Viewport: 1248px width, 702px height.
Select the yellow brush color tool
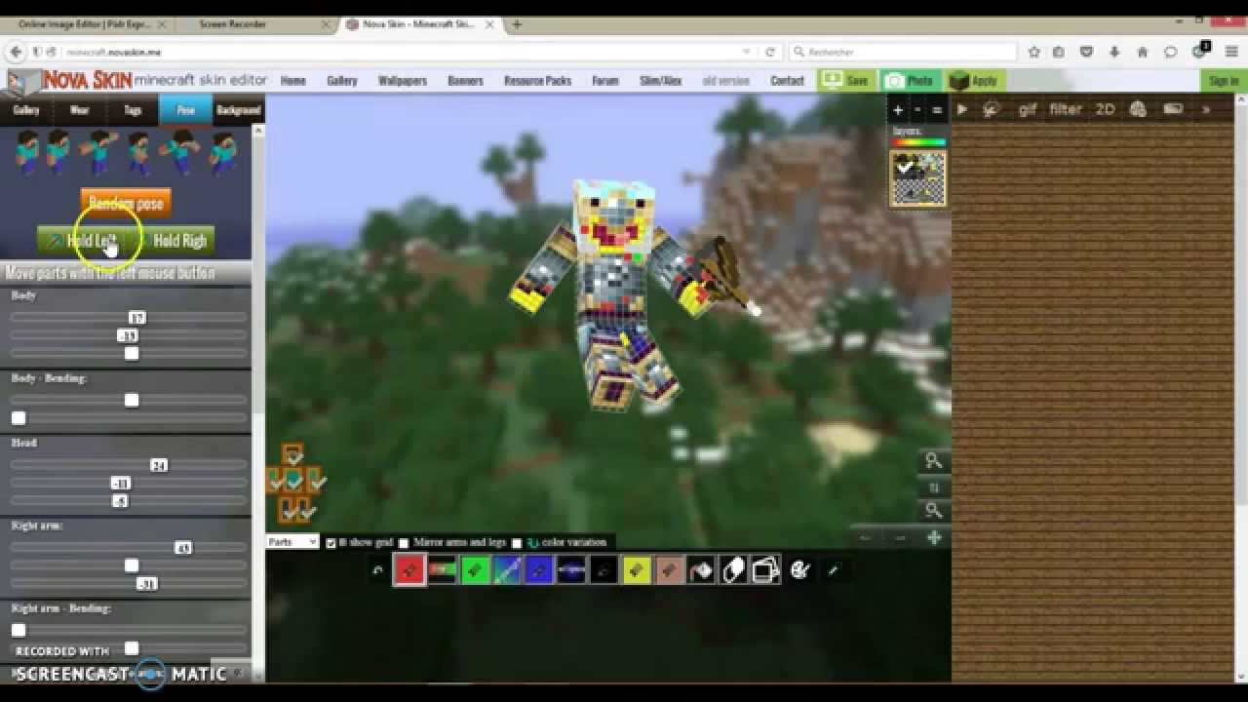point(636,569)
